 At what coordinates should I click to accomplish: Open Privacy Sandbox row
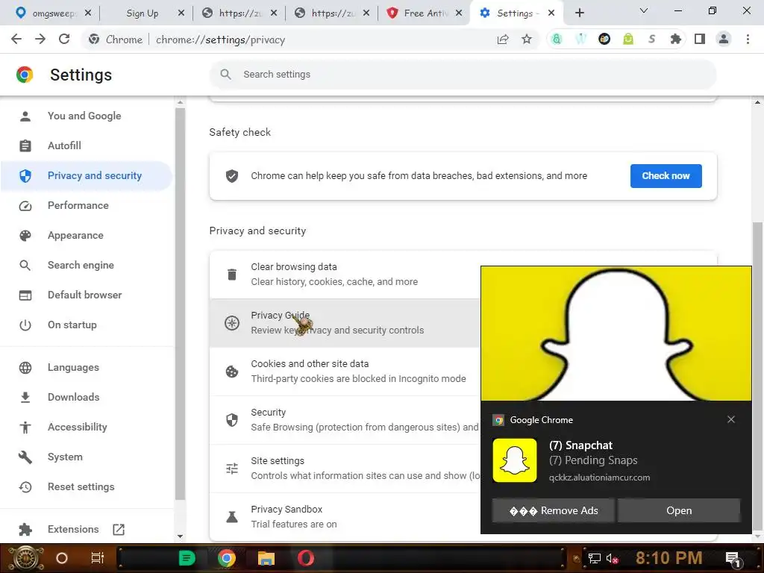[x=345, y=516]
